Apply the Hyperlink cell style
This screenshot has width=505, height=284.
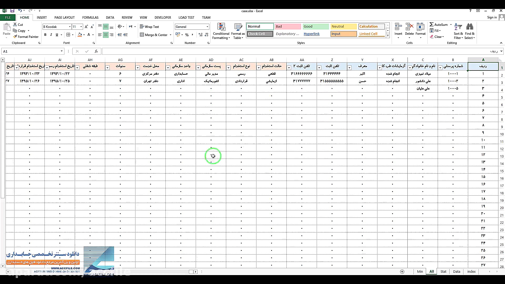311,34
